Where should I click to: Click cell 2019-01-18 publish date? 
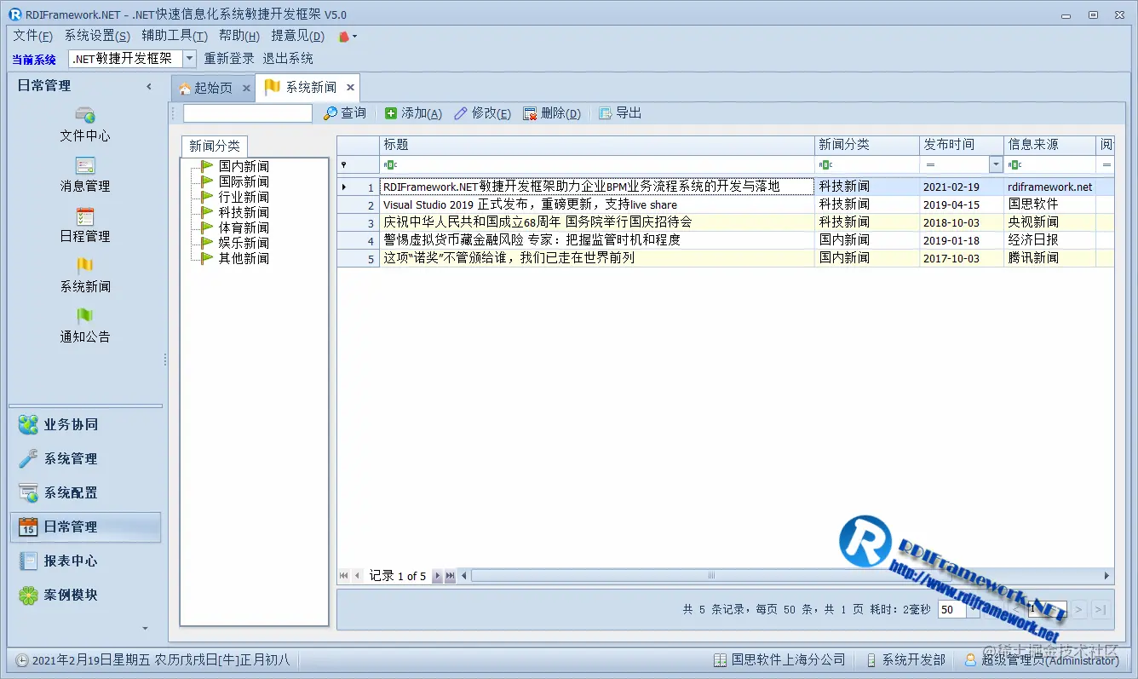(962, 240)
